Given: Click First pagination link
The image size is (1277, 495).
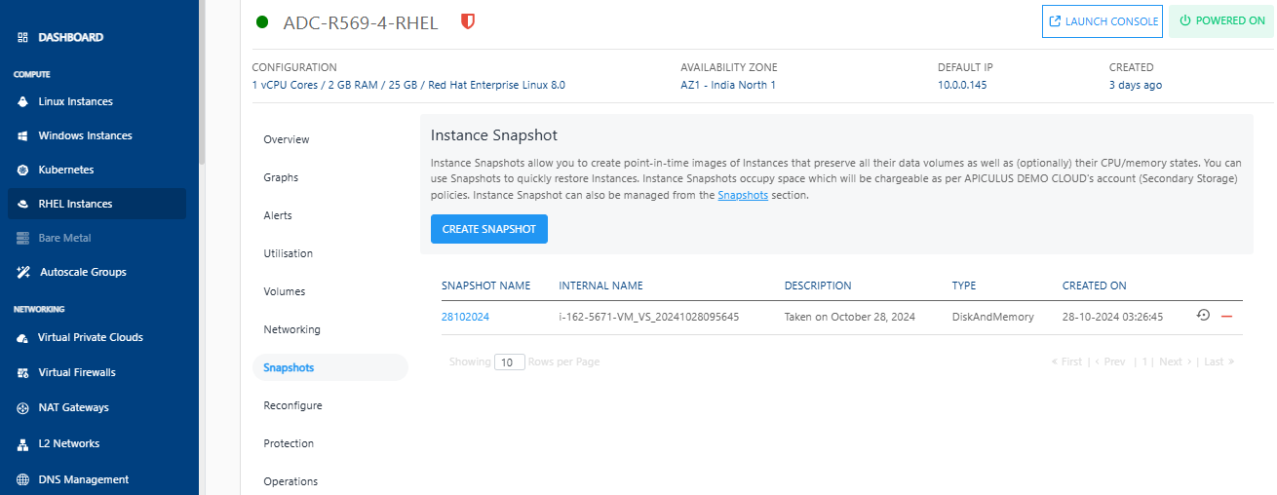Looking at the screenshot, I should (1066, 362).
